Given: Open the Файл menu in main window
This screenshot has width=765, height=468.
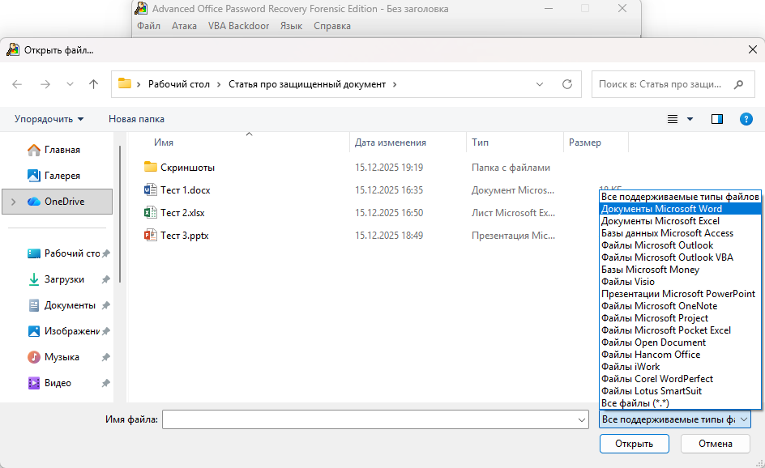Looking at the screenshot, I should pyautogui.click(x=149, y=26).
